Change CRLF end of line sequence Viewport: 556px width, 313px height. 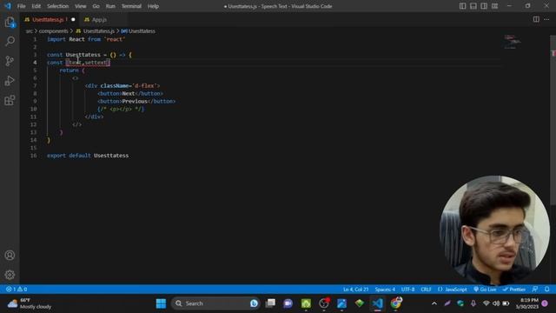[x=426, y=290]
